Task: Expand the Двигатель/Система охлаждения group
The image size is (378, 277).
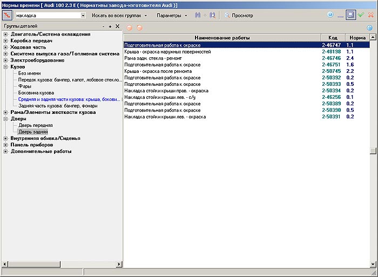Action: (5, 35)
